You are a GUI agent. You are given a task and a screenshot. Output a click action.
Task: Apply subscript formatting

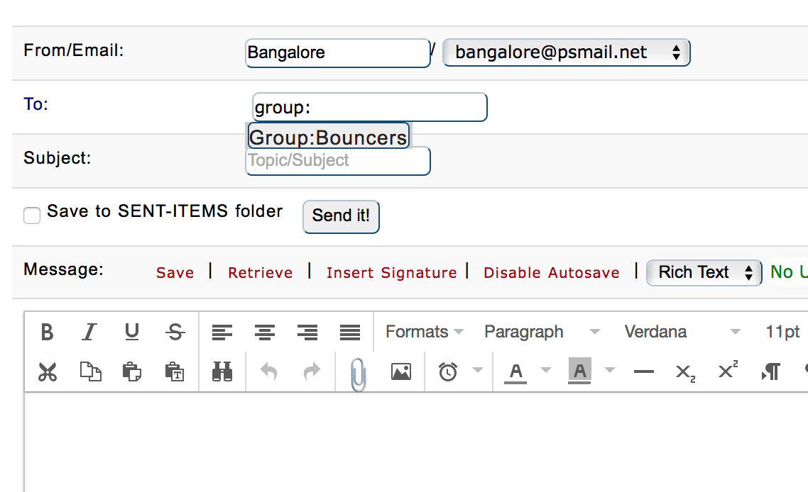click(685, 371)
